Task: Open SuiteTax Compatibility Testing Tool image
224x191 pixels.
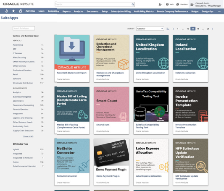Action: click(151, 104)
